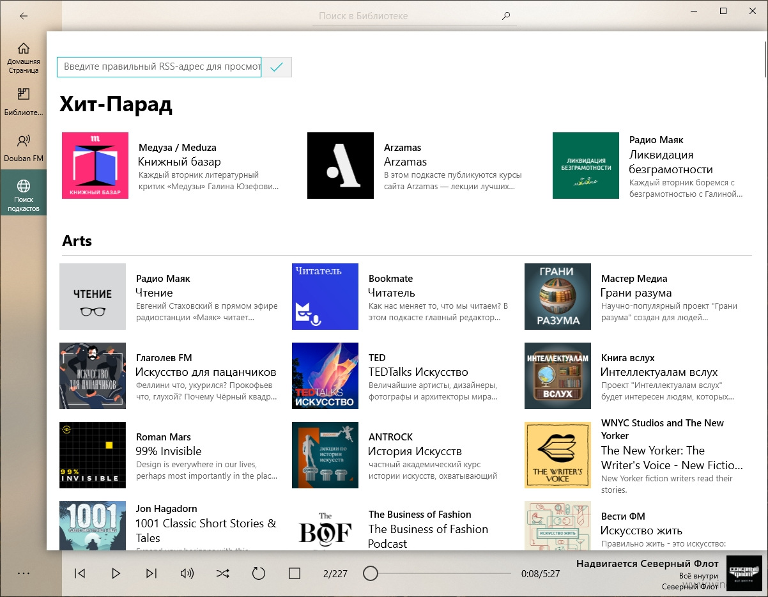Open The Business of Fashion Podcast title
Image resolution: width=768 pixels, height=597 pixels.
[428, 536]
